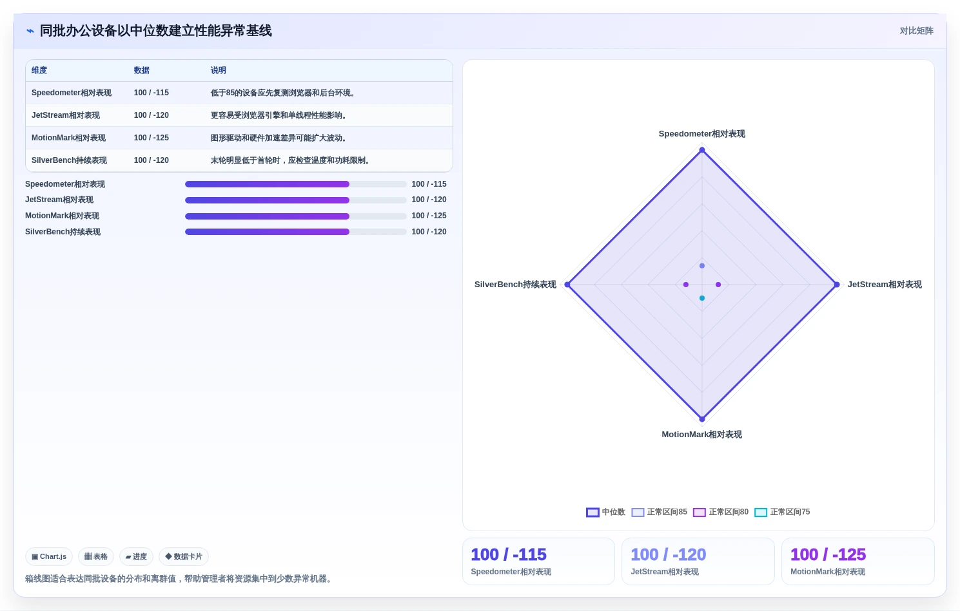Click note 图形驱动和硬件加速差异可能扩大波动
960x611 pixels.
point(279,138)
